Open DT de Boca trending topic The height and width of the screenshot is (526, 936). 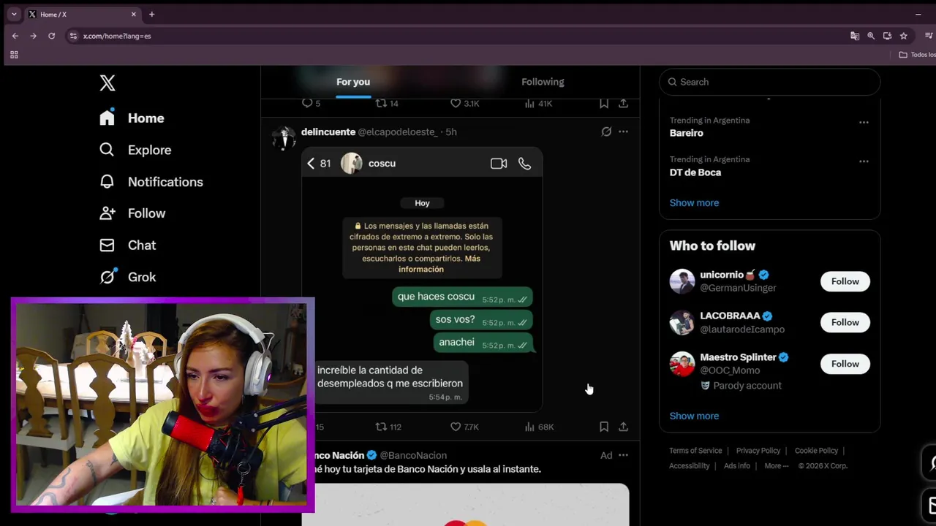(695, 172)
